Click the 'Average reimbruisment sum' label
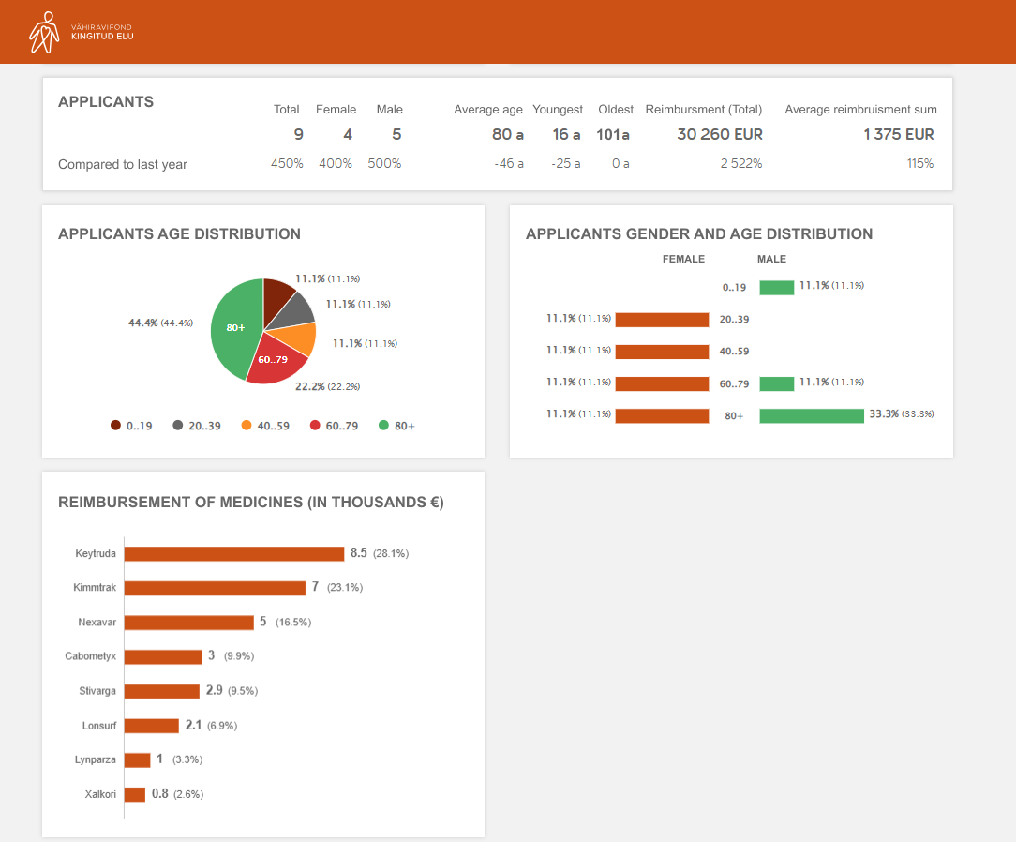This screenshot has height=842, width=1016. click(860, 110)
